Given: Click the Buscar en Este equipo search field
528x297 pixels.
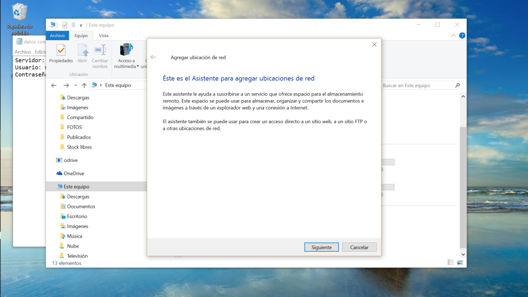Looking at the screenshot, I should click(418, 86).
